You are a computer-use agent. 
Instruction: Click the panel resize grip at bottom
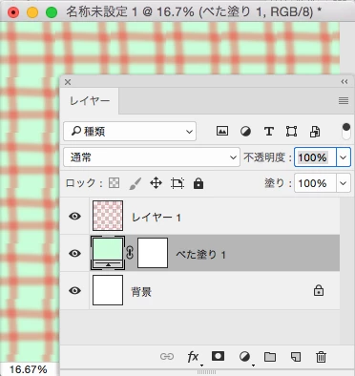(x=207, y=372)
